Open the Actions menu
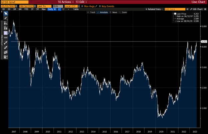This screenshot has width=208, height=134. (66, 2)
